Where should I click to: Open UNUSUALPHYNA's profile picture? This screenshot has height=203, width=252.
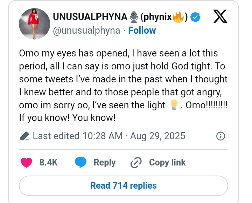(x=34, y=24)
